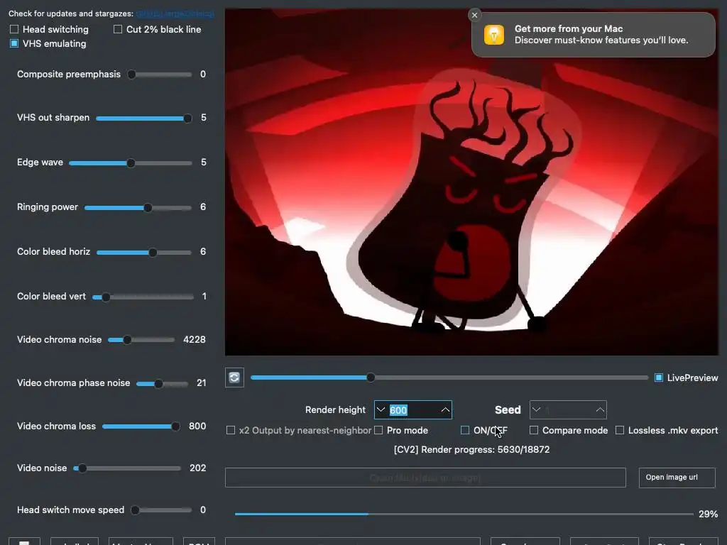Image resolution: width=727 pixels, height=545 pixels.
Task: Click the refresh preview frame icon
Action: pos(234,378)
